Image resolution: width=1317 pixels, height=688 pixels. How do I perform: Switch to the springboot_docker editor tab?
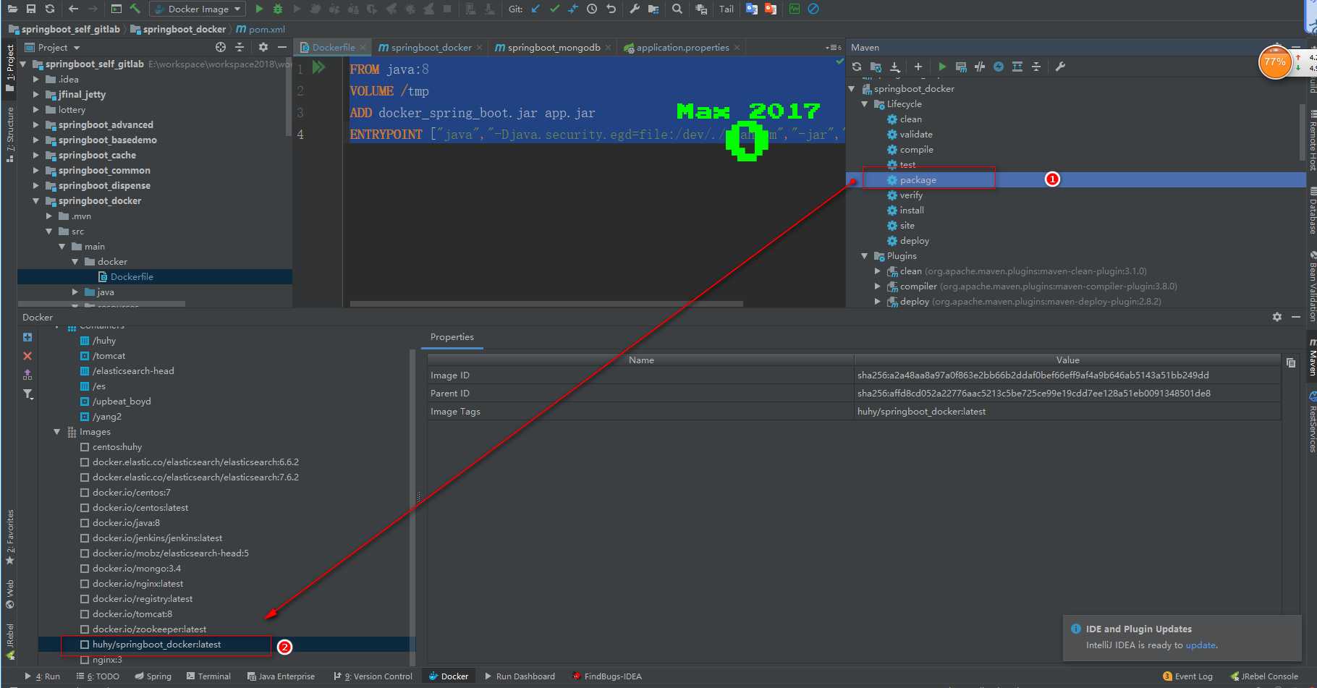pos(431,47)
